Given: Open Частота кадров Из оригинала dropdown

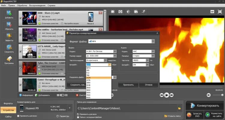Looking at the screenshot, I should coord(105,60).
